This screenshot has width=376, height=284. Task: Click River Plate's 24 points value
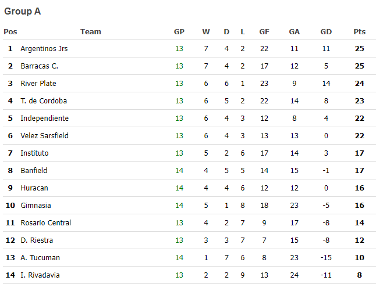360,84
